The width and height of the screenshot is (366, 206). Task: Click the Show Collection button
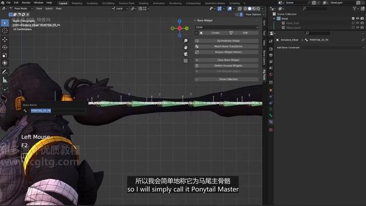(226, 80)
